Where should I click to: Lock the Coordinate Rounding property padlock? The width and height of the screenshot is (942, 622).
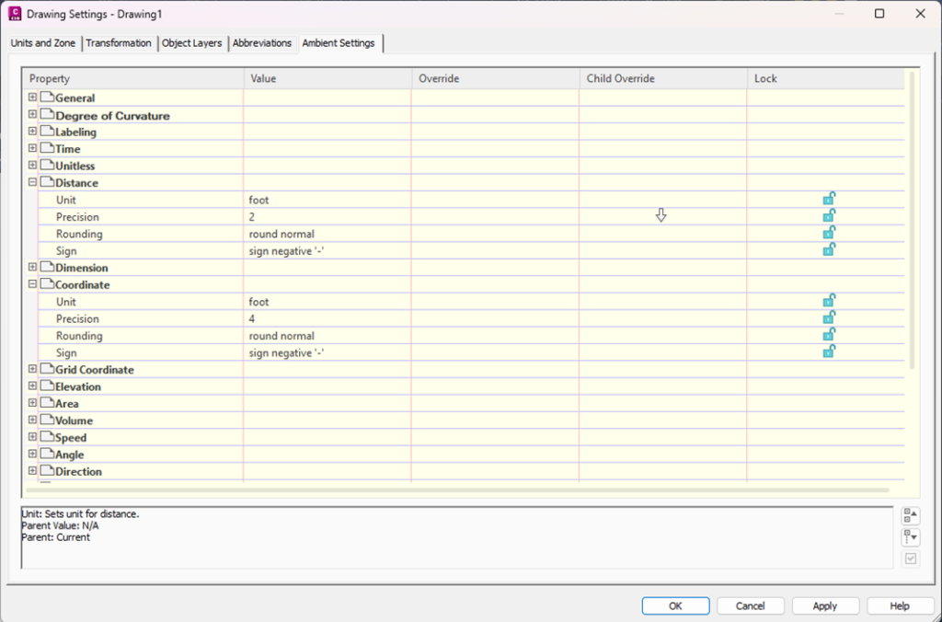(x=830, y=335)
